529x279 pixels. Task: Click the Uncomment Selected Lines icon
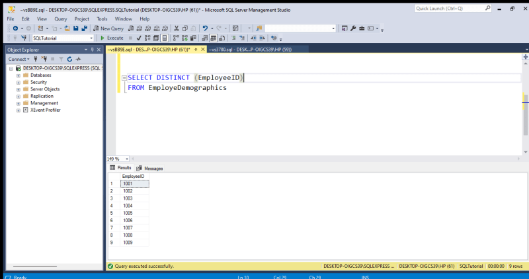point(242,38)
